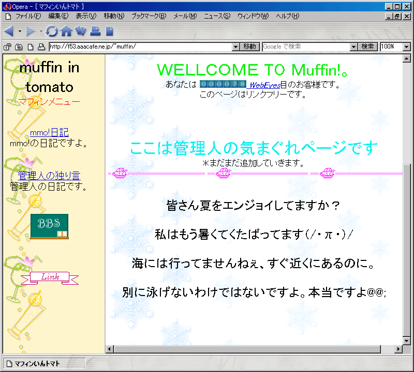Click the red マフィンメニュー text
The width and height of the screenshot is (414, 372).
pyautogui.click(x=49, y=101)
